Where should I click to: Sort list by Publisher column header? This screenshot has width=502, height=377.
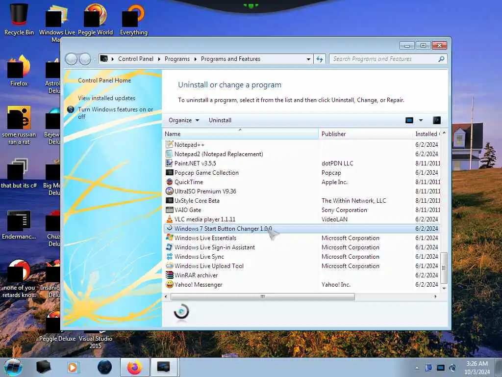(366, 134)
